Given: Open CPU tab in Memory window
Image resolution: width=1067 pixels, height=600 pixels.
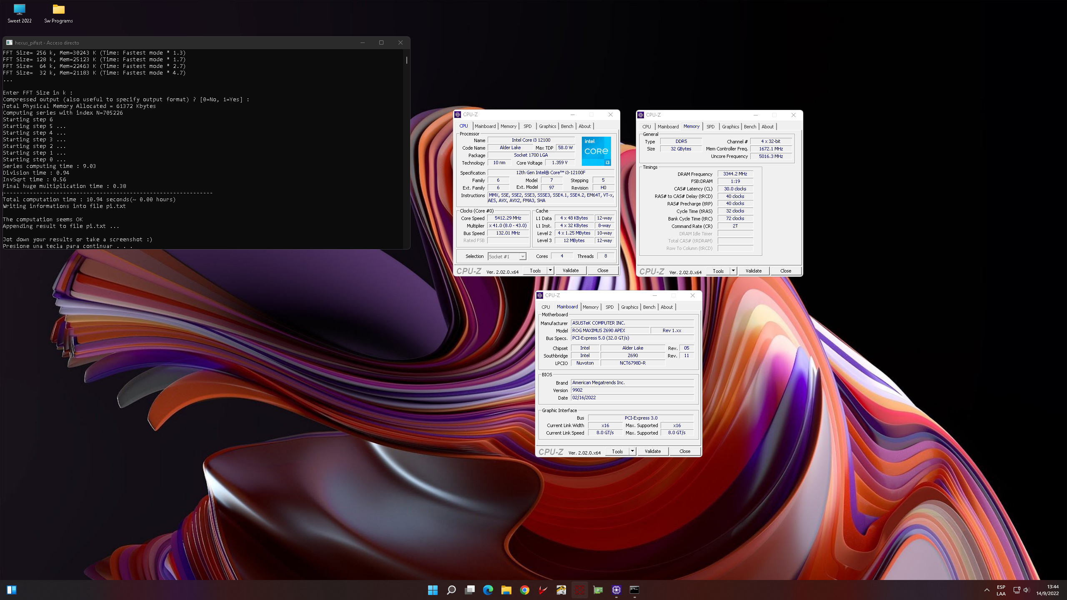Looking at the screenshot, I should coord(646,127).
